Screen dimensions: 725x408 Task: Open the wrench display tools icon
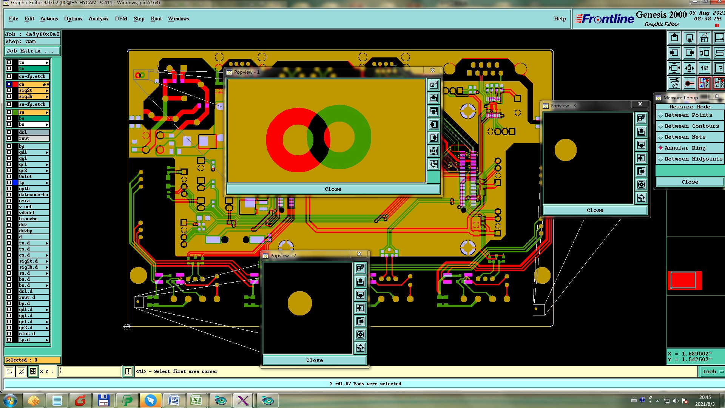pos(674,83)
